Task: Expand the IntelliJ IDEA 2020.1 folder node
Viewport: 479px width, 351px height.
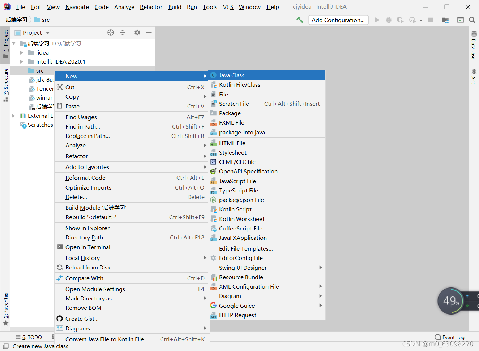Action: click(22, 61)
